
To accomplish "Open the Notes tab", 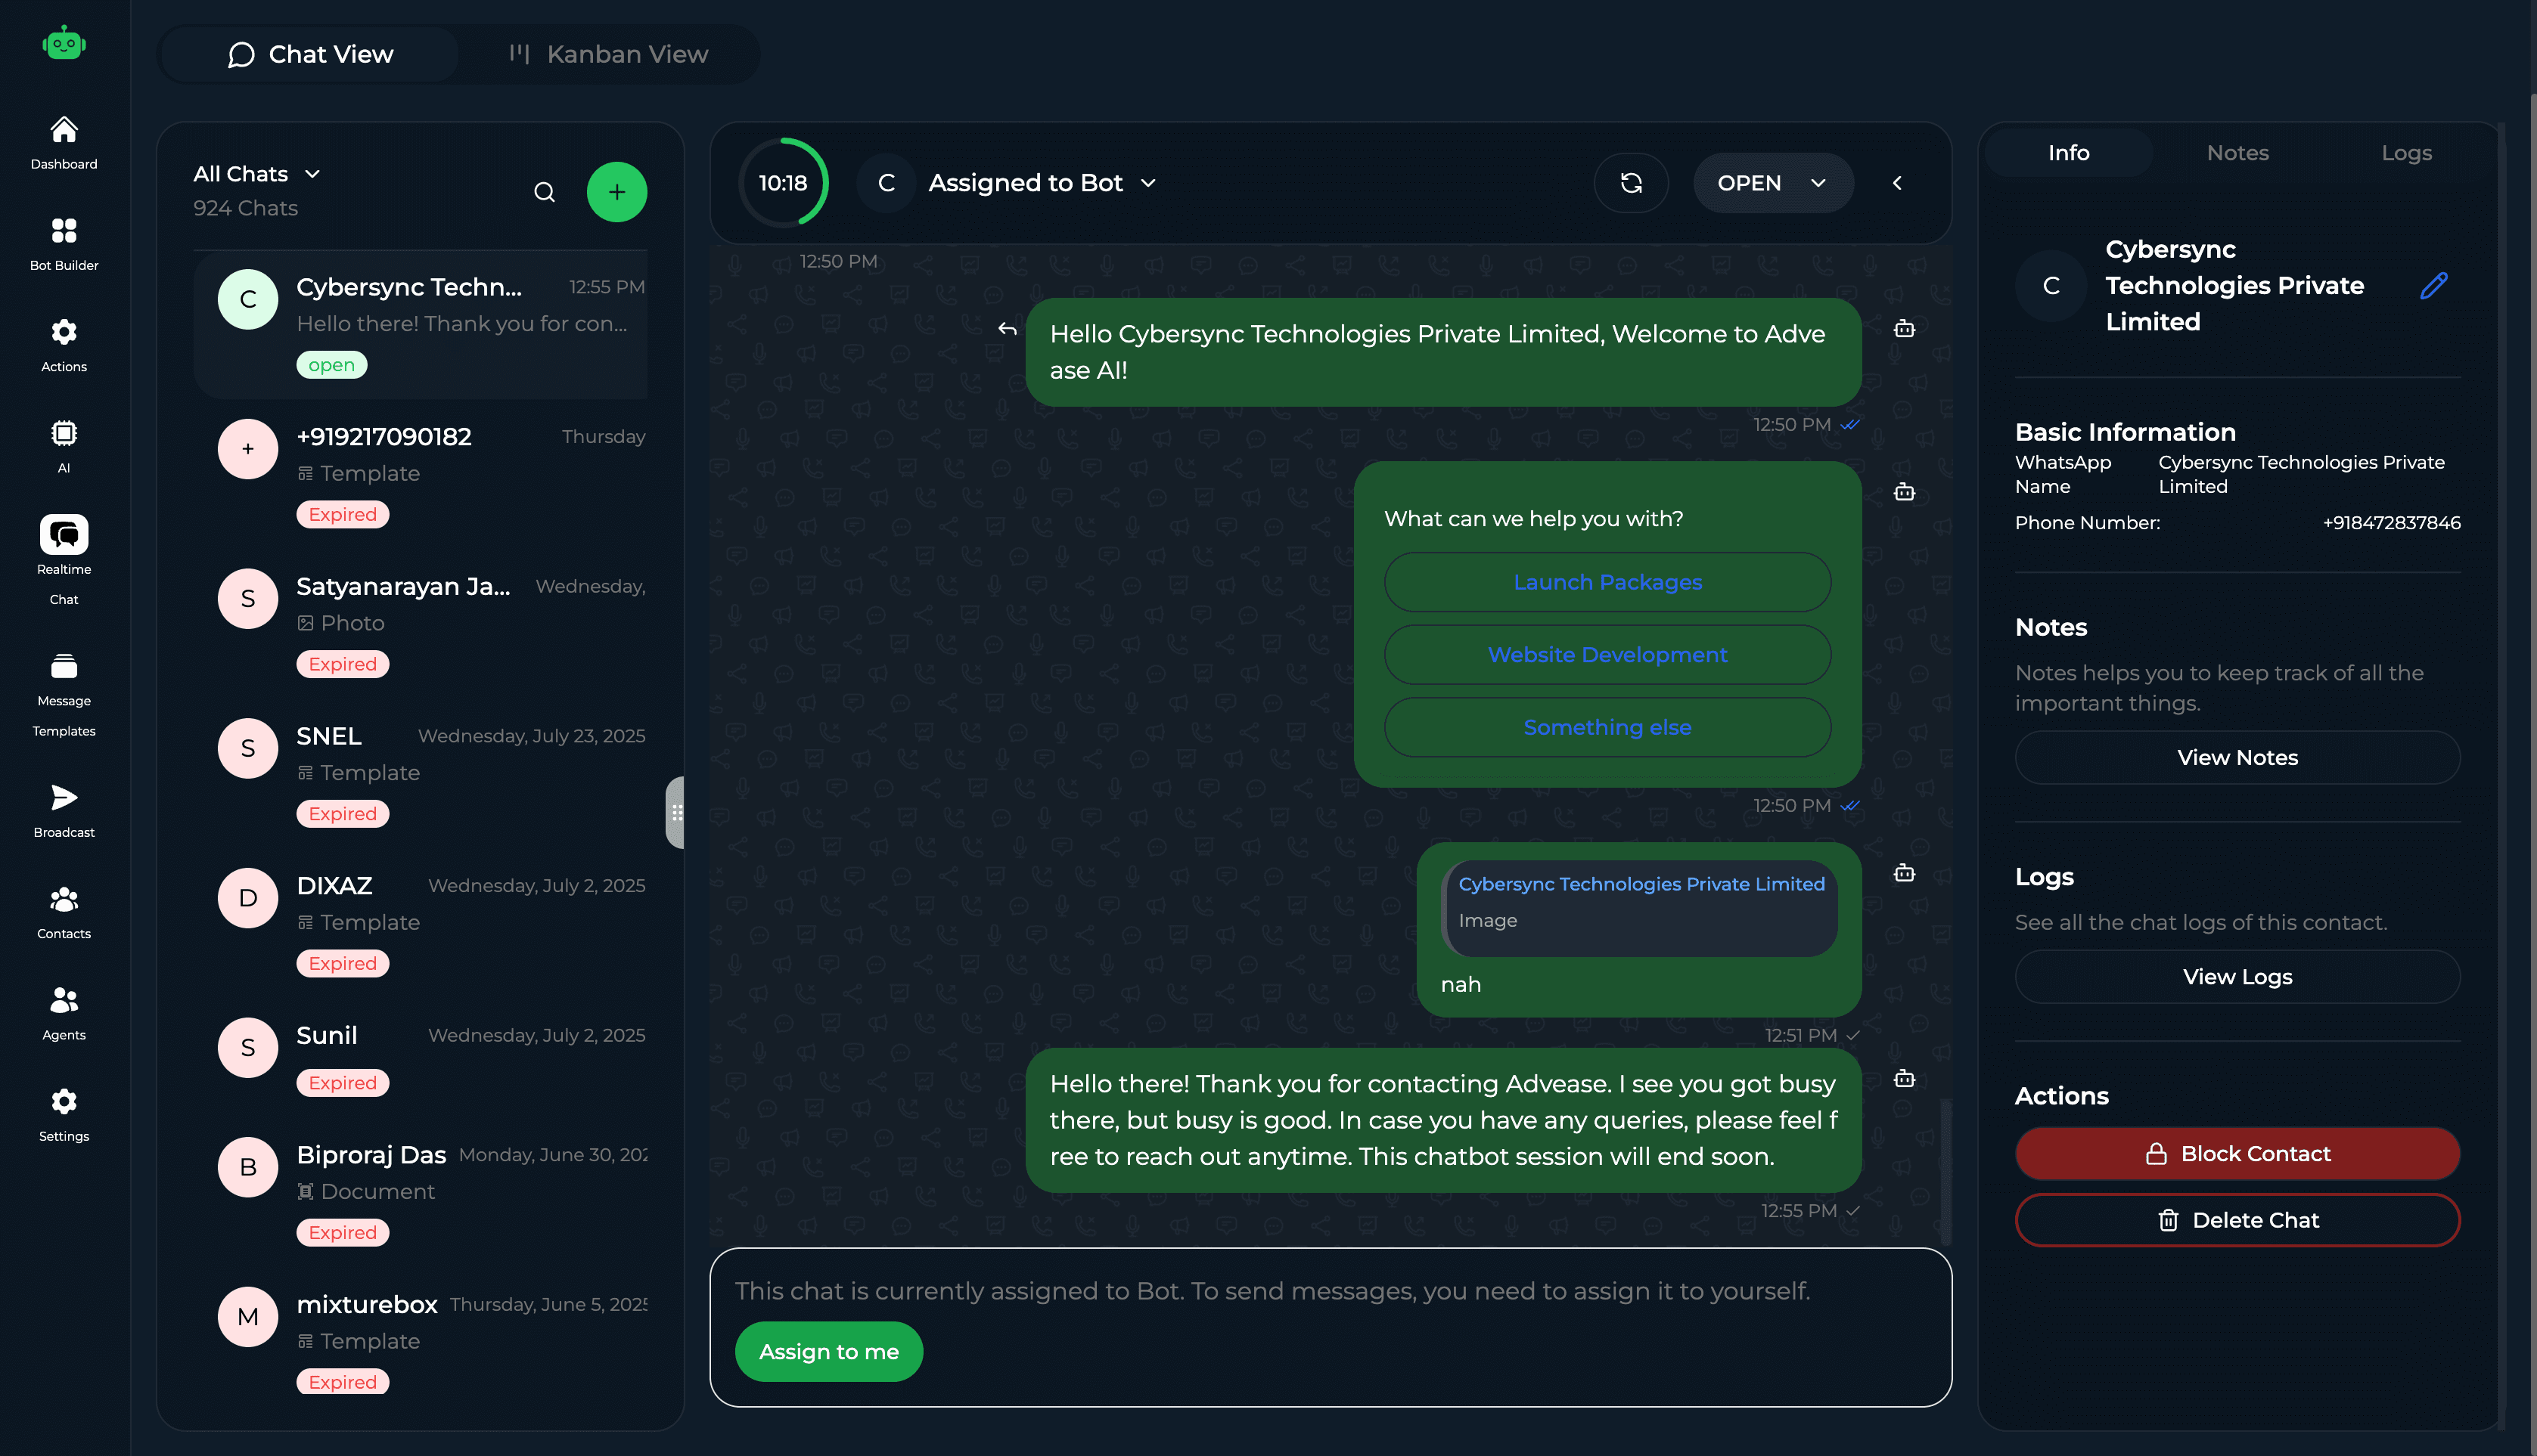I will [x=2238, y=152].
